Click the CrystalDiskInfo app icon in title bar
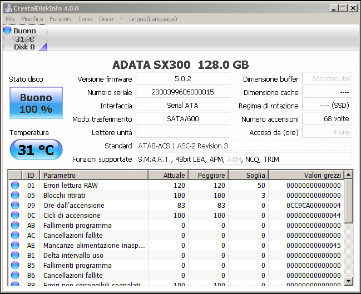 coord(8,8)
